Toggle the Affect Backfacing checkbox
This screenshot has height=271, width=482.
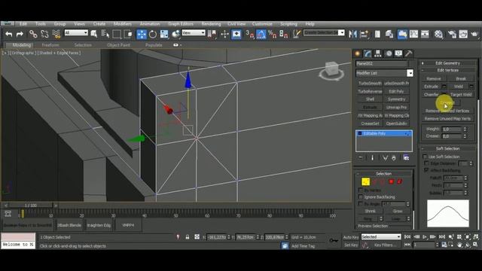tap(426, 170)
